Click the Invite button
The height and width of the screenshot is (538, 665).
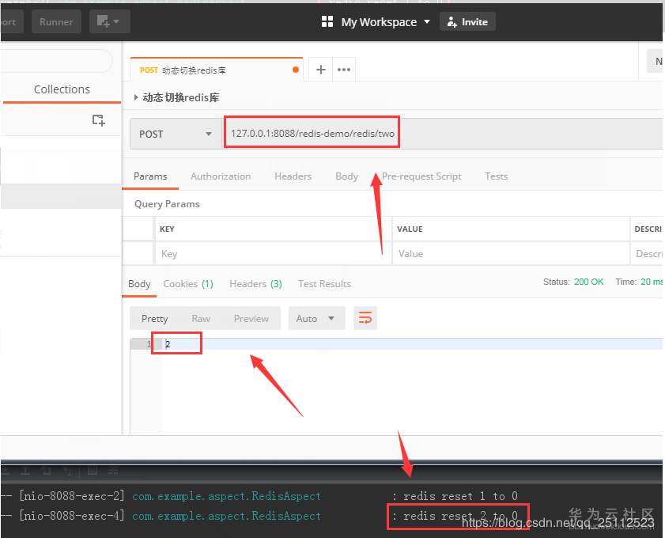click(x=467, y=21)
